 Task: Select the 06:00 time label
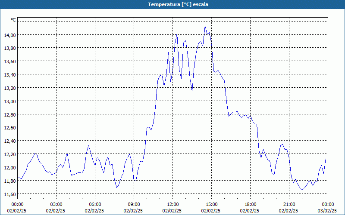click(x=95, y=204)
